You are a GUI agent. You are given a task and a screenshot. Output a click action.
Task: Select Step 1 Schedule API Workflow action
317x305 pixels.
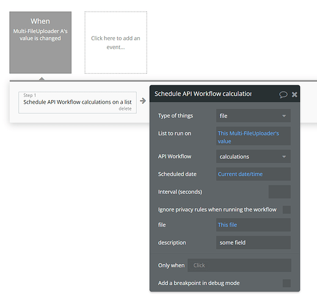[78, 102]
